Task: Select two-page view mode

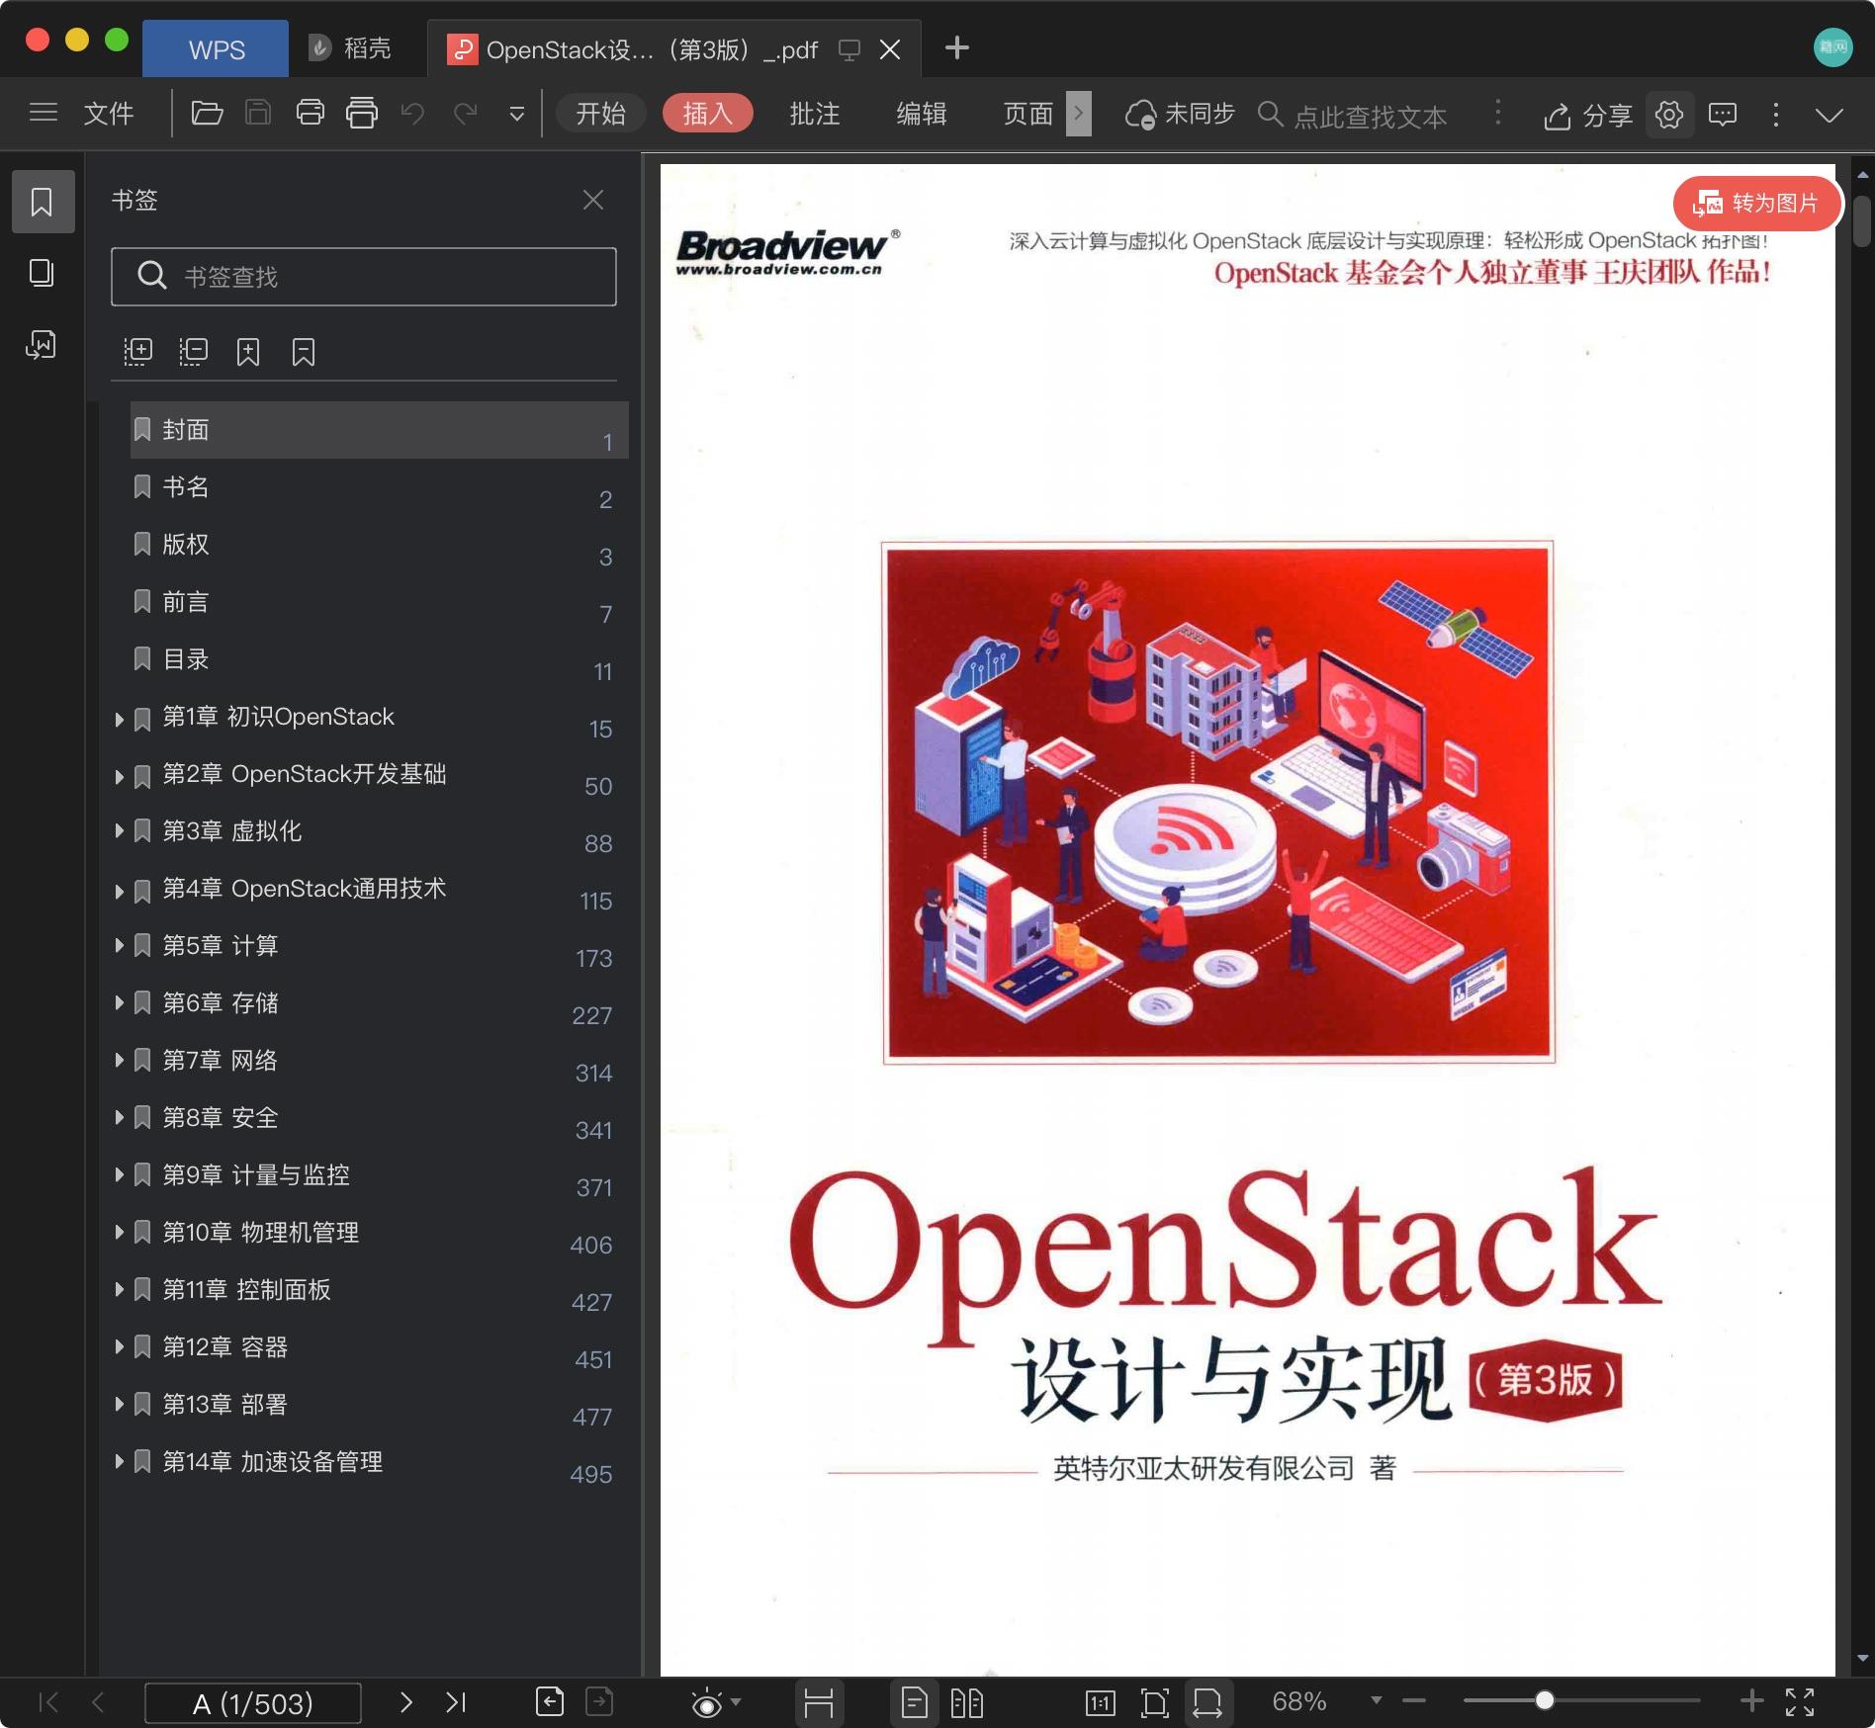Action: [966, 1703]
